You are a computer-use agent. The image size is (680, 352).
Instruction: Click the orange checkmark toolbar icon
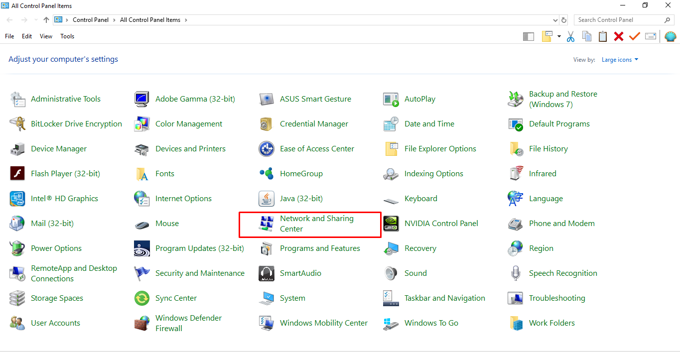(634, 36)
